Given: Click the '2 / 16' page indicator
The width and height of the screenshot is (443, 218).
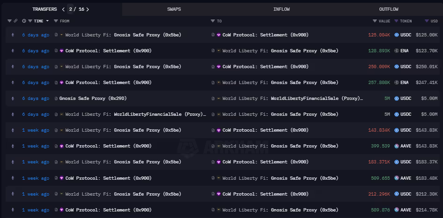Looking at the screenshot, I should click(76, 9).
